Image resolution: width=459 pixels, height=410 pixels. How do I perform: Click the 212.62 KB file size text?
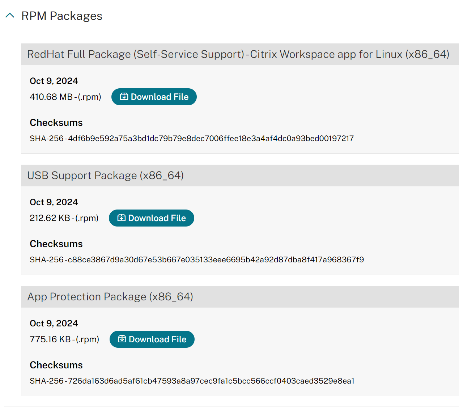[64, 218]
